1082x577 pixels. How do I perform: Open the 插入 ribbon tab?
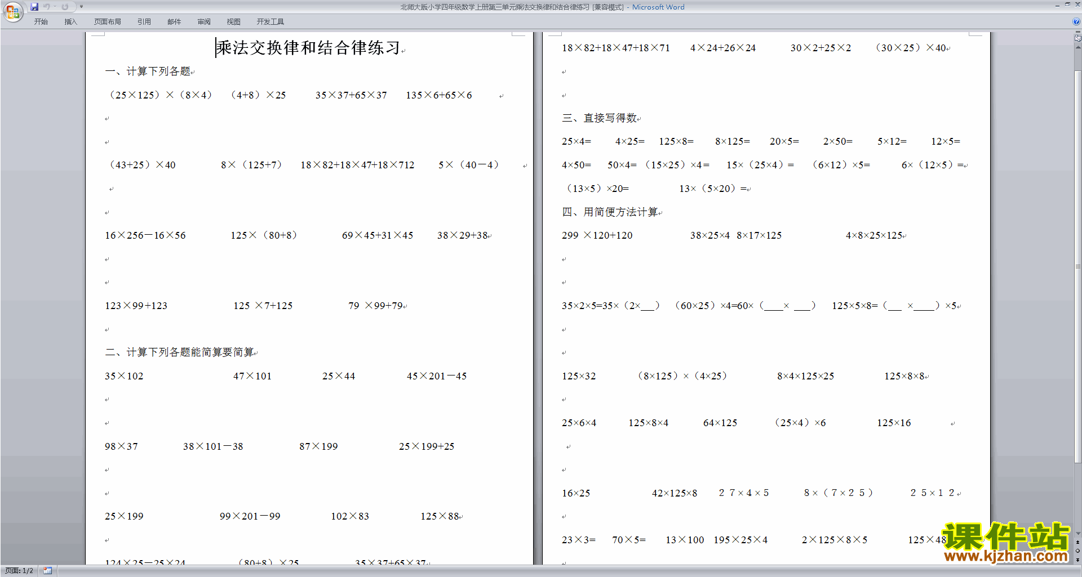(x=70, y=22)
